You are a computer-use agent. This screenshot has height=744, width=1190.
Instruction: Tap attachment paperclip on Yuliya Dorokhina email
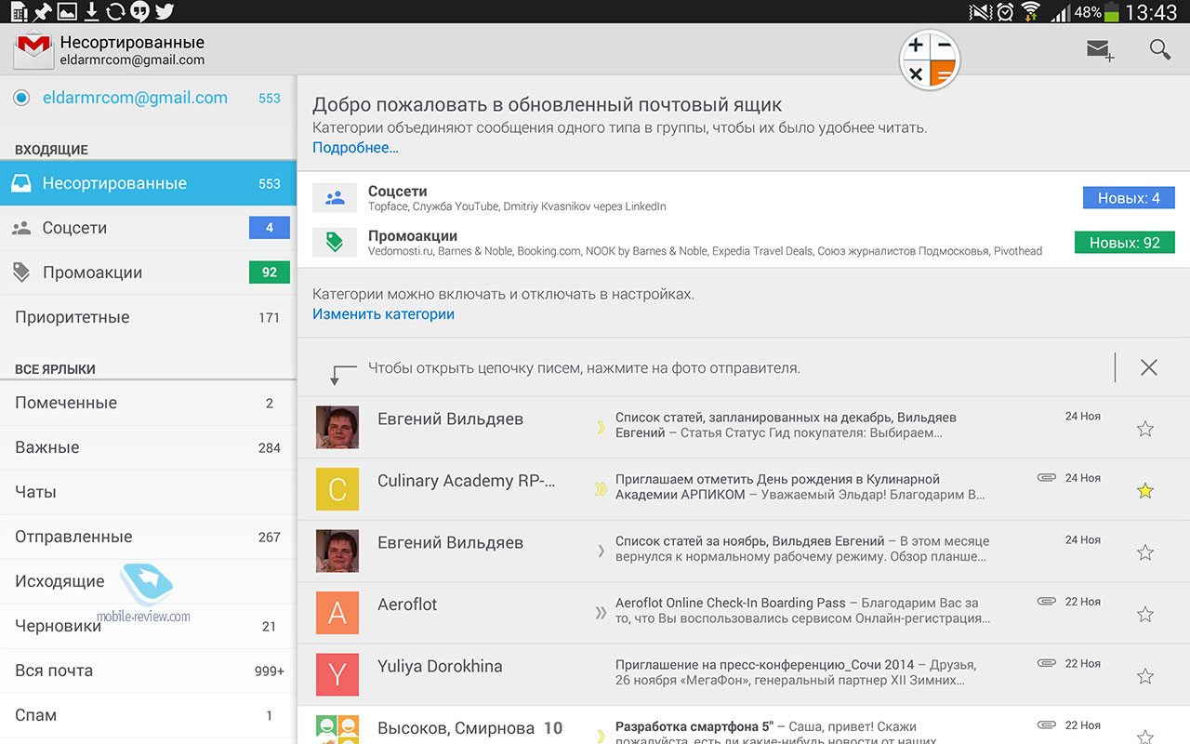pyautogui.click(x=1047, y=663)
